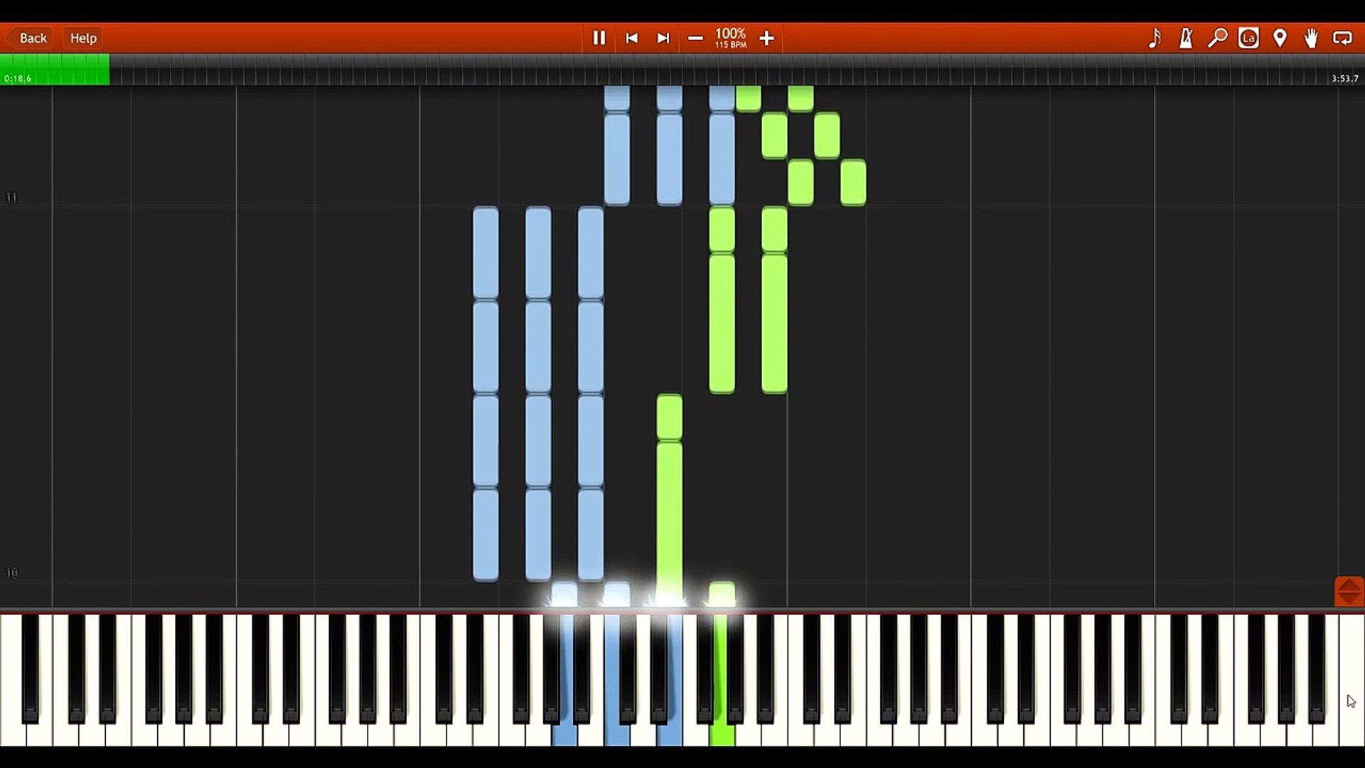
Task: Skip forward with the next button
Action: pos(663,38)
